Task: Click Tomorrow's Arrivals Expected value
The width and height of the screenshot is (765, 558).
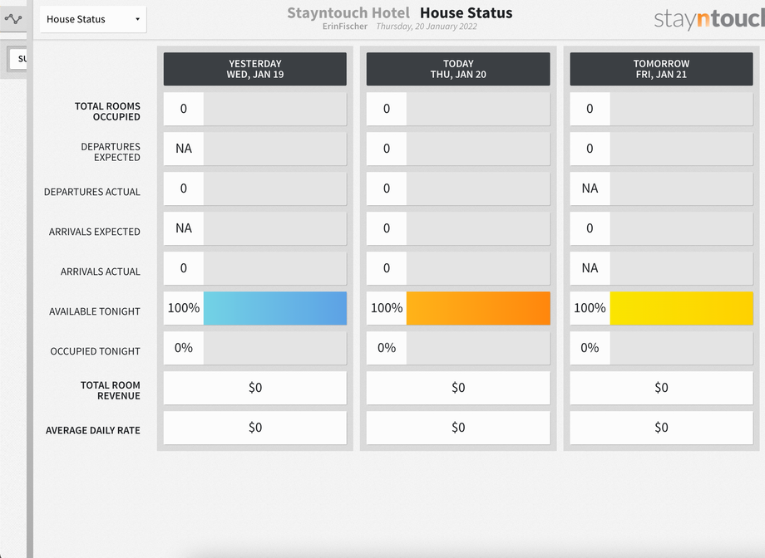Action: pyautogui.click(x=590, y=228)
